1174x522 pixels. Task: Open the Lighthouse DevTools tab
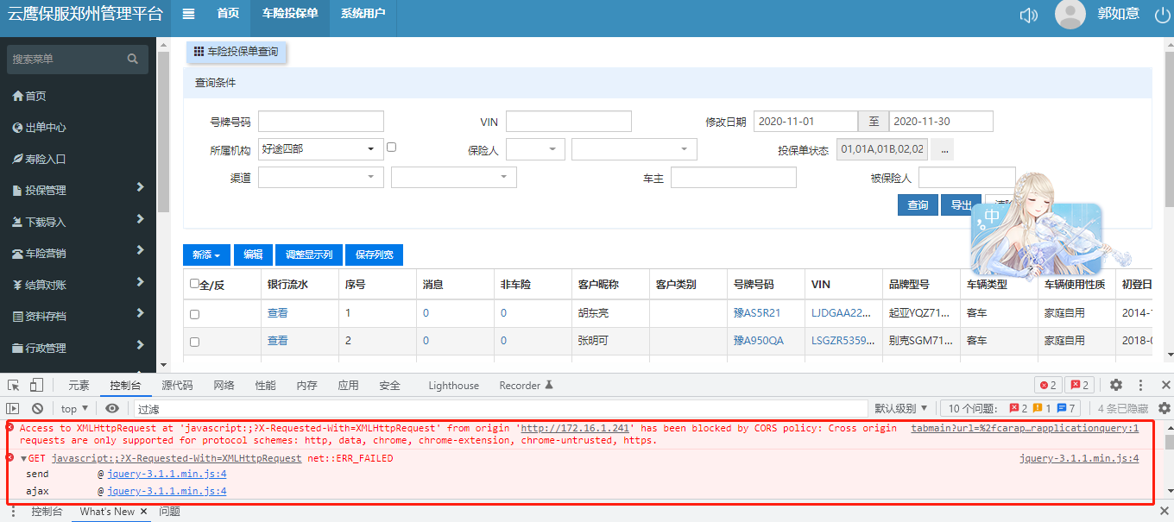pyautogui.click(x=453, y=386)
